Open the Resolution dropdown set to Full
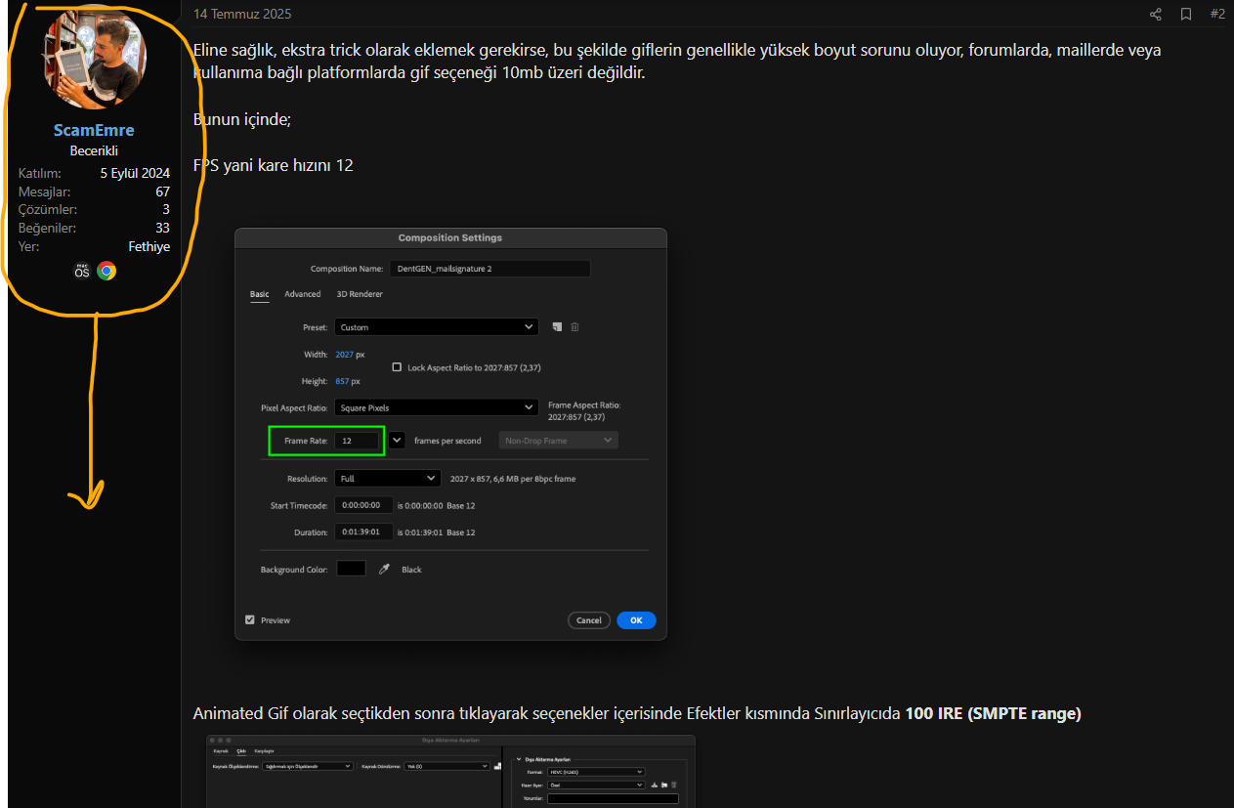Screen dimensions: 1234x808 [x=387, y=479]
